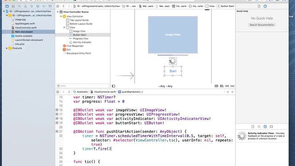Screen dimensions: 295x166
Task: Select Exit item in outline
Action: tap(69, 50)
